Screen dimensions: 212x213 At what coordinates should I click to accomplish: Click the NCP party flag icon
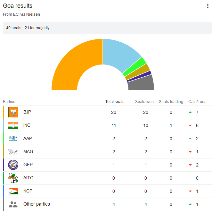13,191
